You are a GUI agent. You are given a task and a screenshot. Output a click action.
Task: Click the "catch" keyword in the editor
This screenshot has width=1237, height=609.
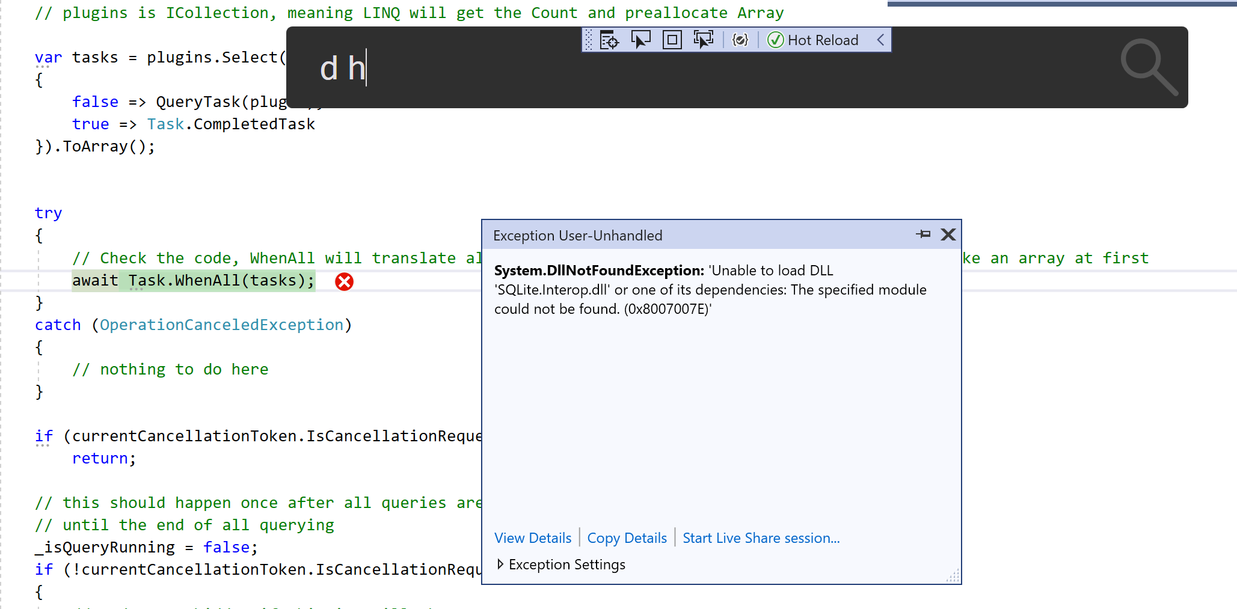pyautogui.click(x=58, y=325)
